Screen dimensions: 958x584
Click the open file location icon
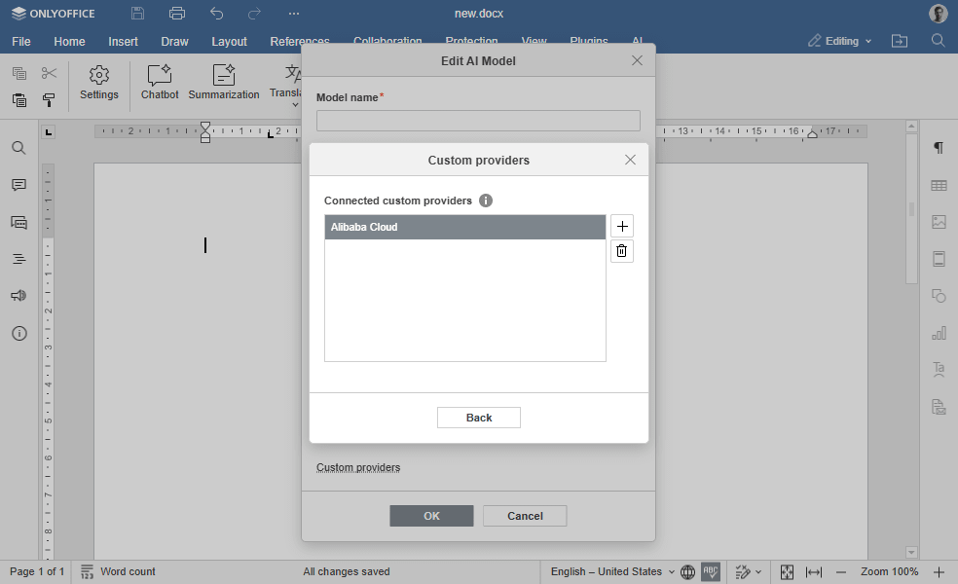(900, 40)
